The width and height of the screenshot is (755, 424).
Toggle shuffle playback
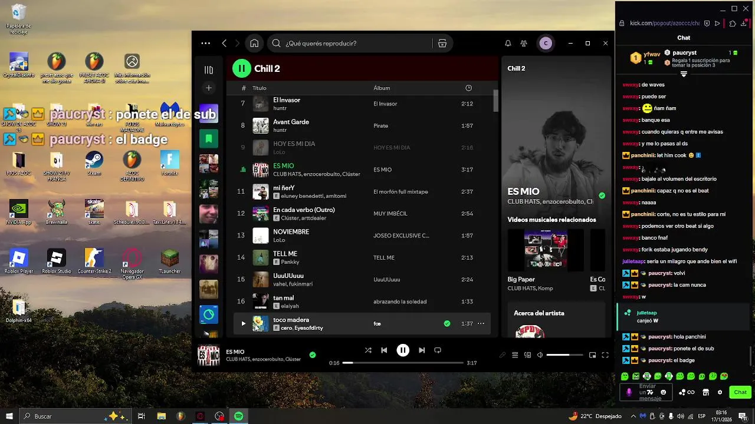point(368,350)
